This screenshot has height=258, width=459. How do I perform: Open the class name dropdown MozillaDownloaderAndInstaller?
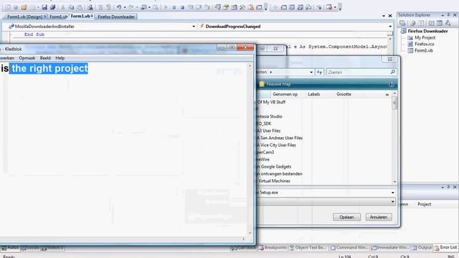click(x=194, y=27)
